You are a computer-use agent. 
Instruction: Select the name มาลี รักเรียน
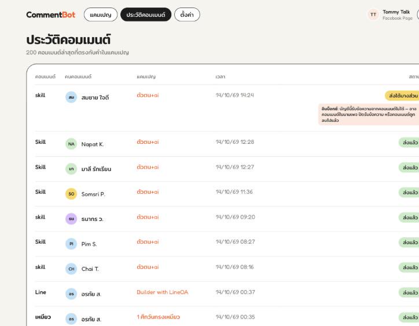tap(96, 169)
